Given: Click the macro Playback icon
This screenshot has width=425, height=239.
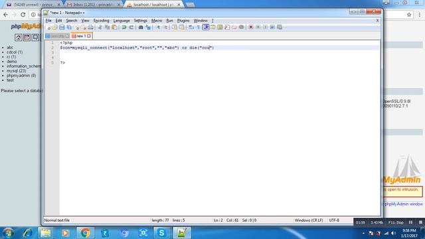Looking at the screenshot, I should point(266,27).
